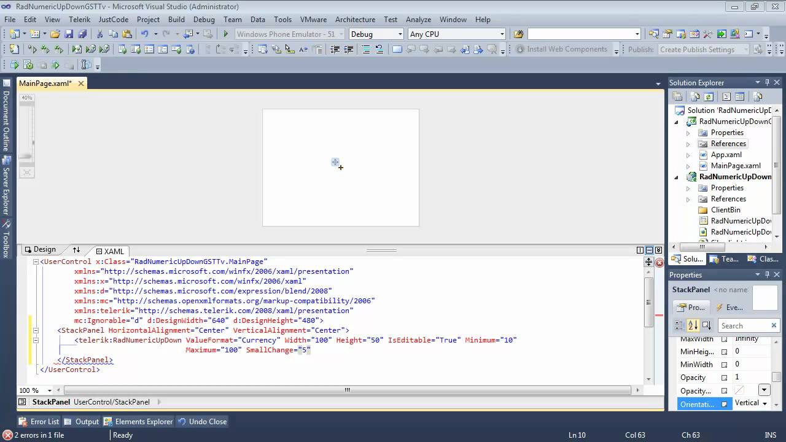Open the JustCode menu
Screen dimensions: 786x442
[114, 19]
